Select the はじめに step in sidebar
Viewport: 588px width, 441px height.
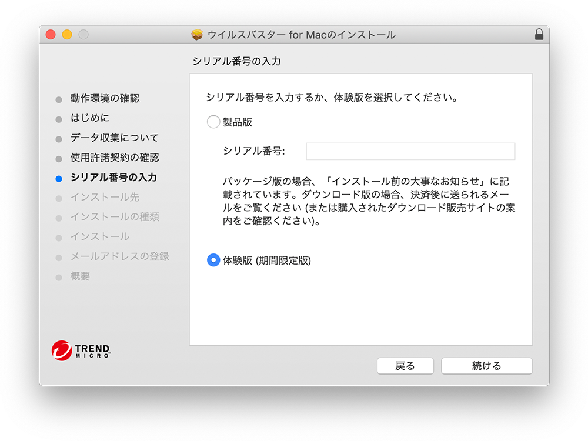tap(89, 118)
